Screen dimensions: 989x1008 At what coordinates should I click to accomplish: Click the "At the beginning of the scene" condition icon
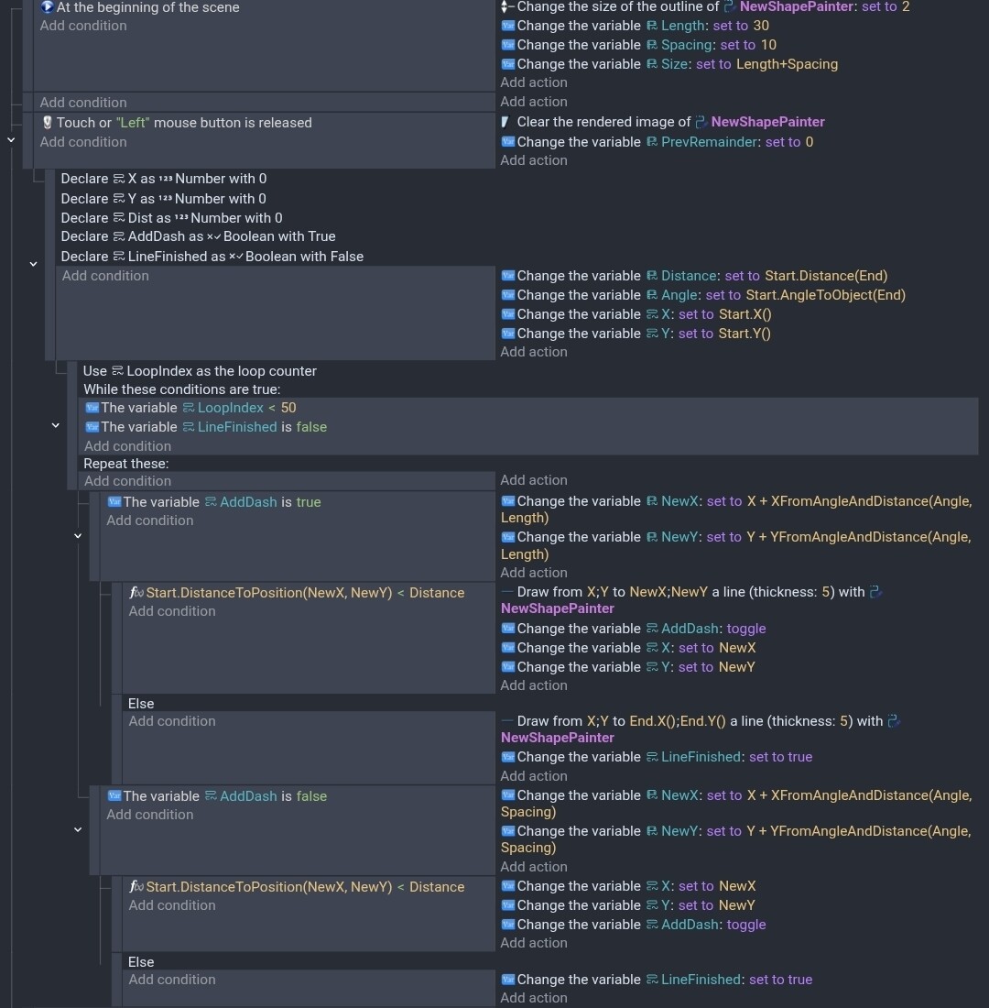47,7
